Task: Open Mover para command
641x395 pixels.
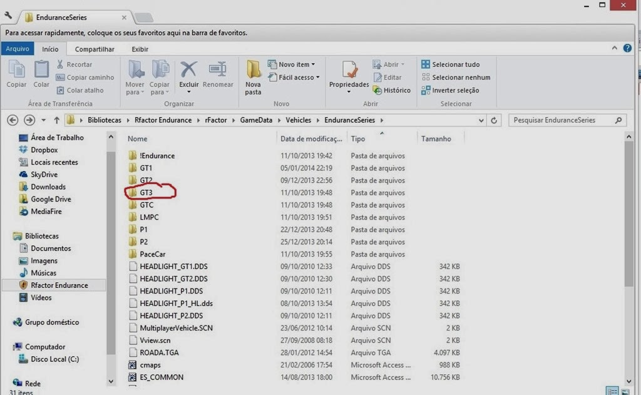Action: pyautogui.click(x=135, y=78)
